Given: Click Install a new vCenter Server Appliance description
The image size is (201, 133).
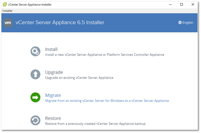Looking at the screenshot, I should pos(104,55).
